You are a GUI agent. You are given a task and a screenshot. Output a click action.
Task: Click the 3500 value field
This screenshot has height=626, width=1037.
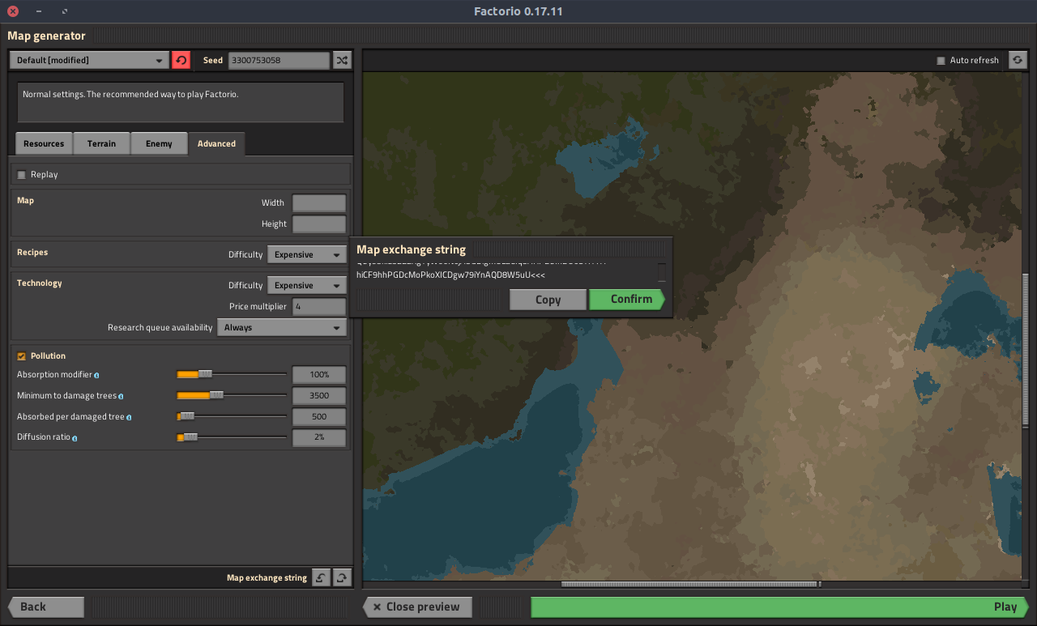pos(319,396)
